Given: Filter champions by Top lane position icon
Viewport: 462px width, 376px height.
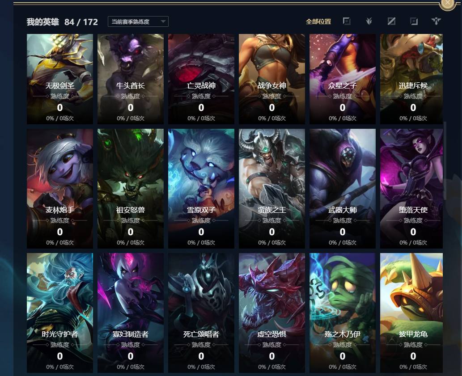Looking at the screenshot, I should point(347,21).
